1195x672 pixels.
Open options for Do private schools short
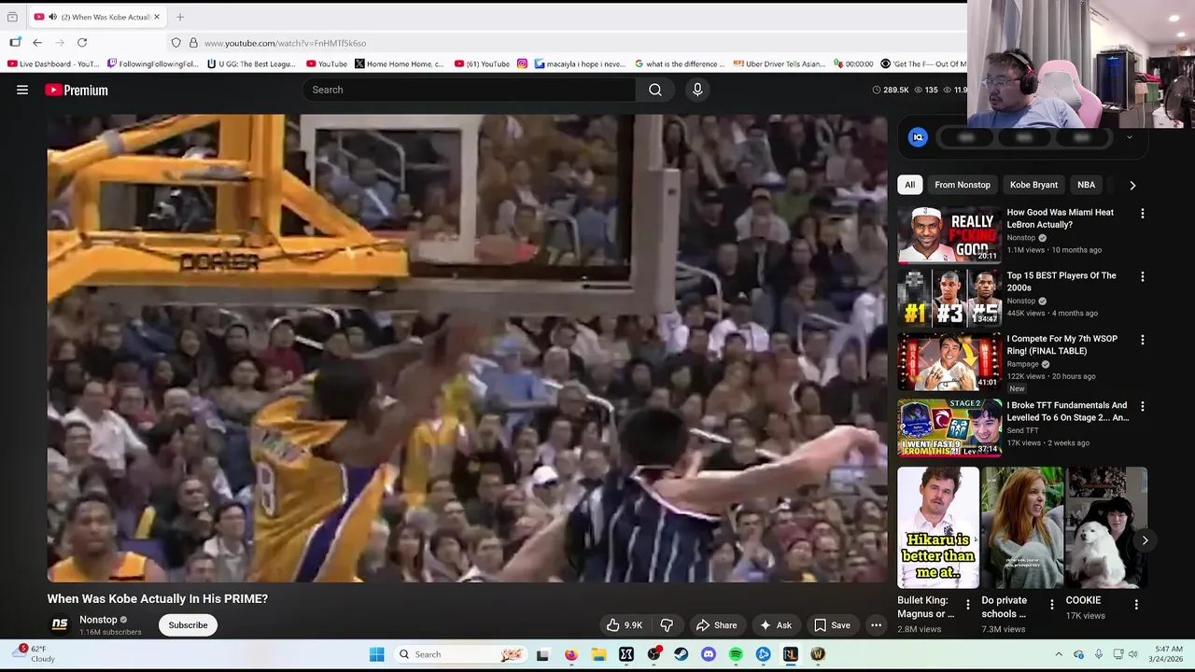tap(1051, 605)
